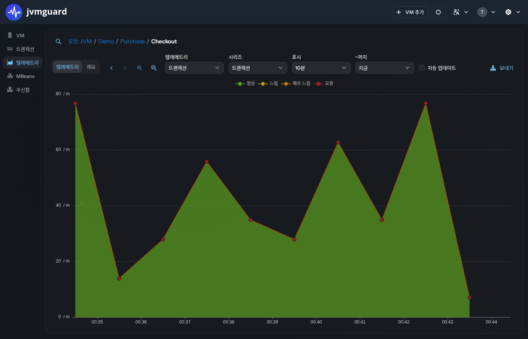Click the VM 추가 button

(x=410, y=12)
